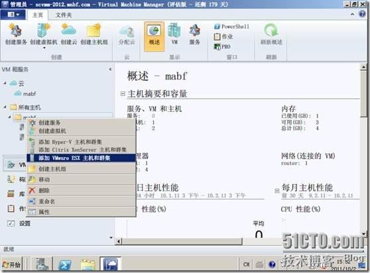The height and width of the screenshot is (273, 370).
Task: Open the 设置 (Settings) workspace
Action: pos(19,223)
